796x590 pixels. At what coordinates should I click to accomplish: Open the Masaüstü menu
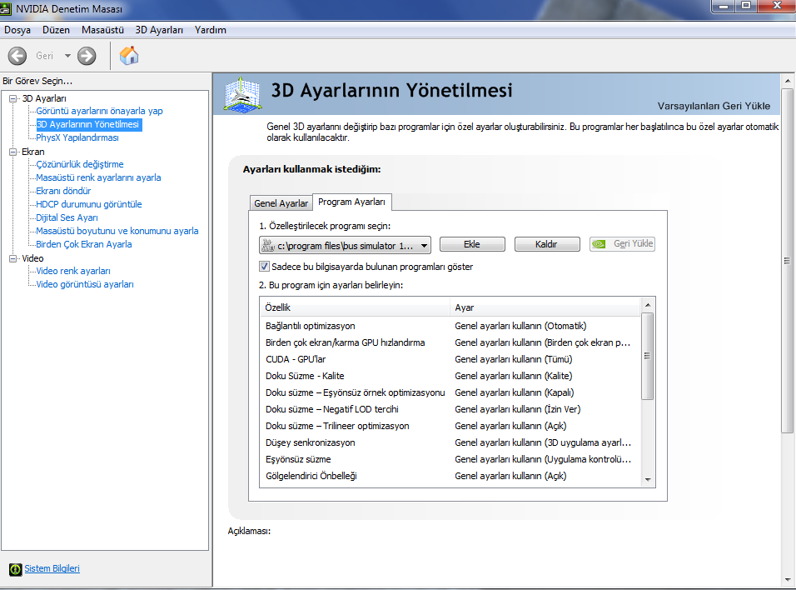click(x=102, y=30)
